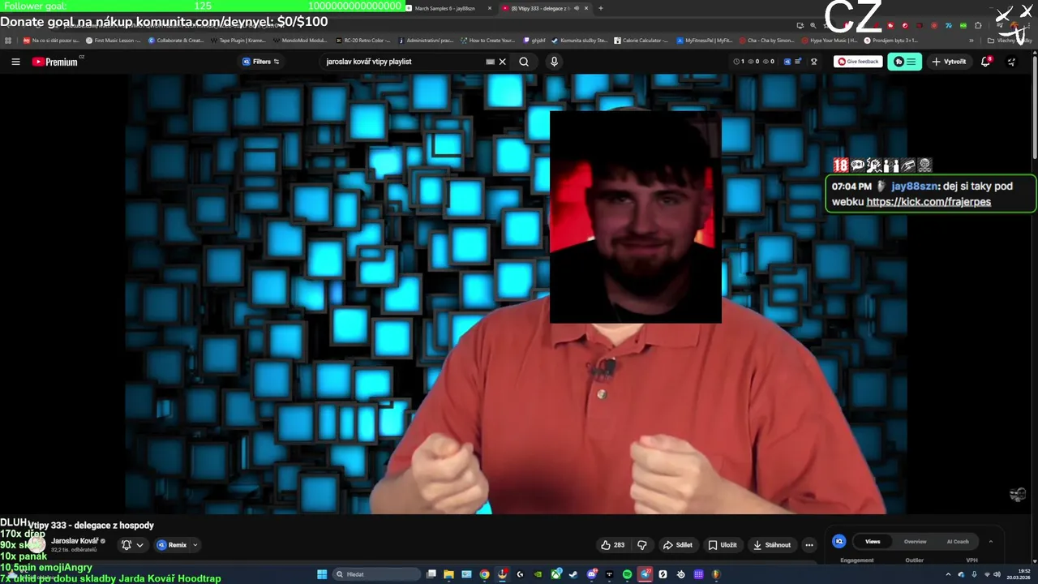The image size is (1038, 584).
Task: Open the three-dots more actions menu
Action: (809, 545)
